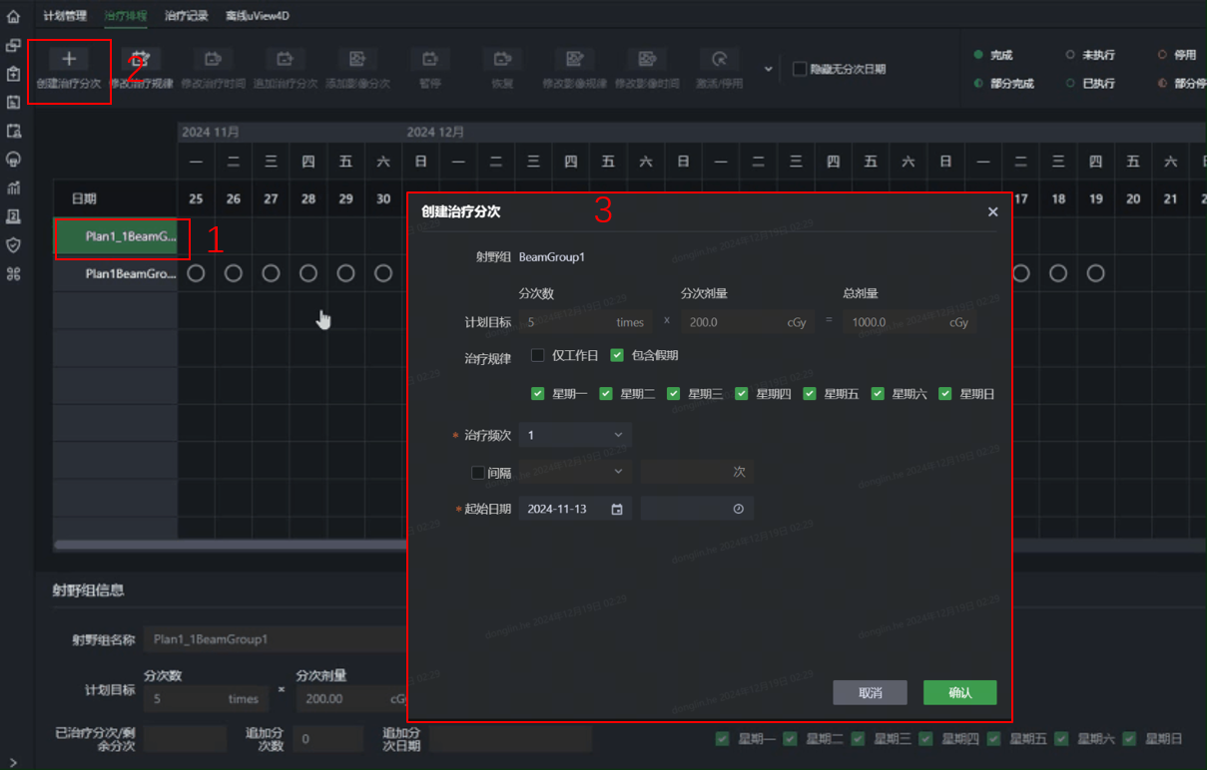
Task: Click the 2024 12月 month header
Action: pyautogui.click(x=435, y=132)
